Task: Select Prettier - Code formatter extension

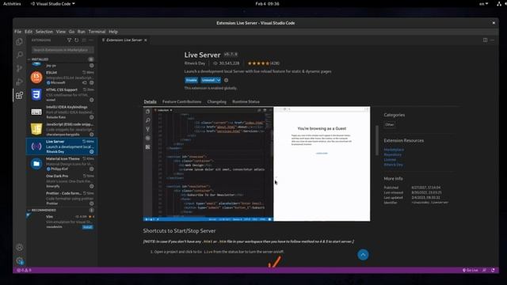Action: (x=62, y=199)
